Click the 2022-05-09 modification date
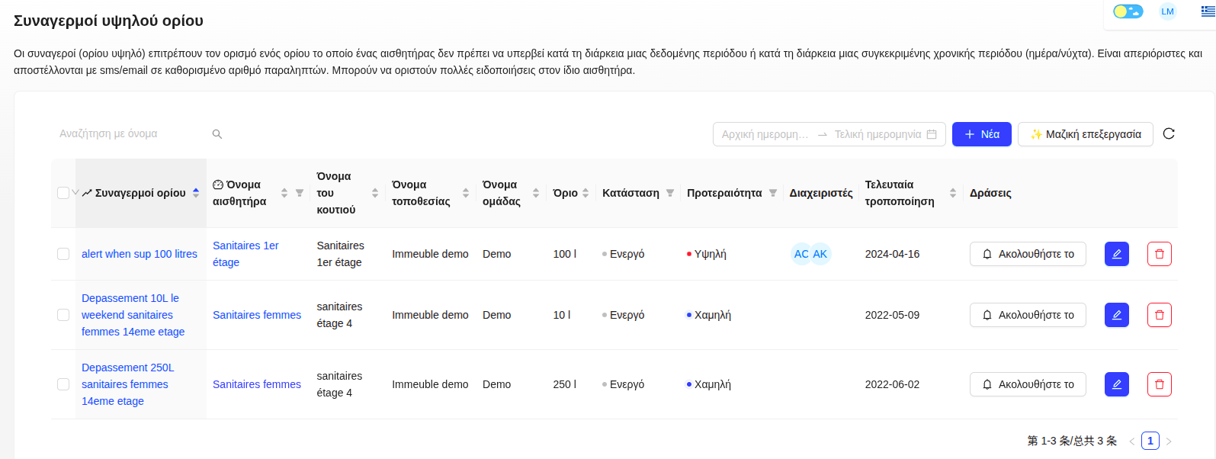 (x=892, y=315)
